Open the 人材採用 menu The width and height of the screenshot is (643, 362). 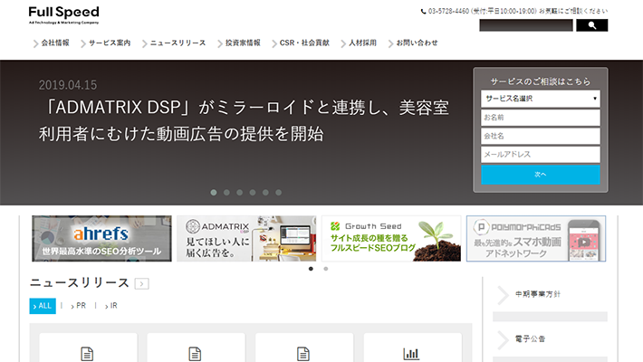362,43
